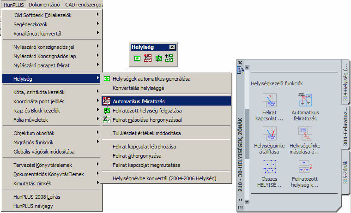This screenshot has width=351, height=213.
Task: Select Feliratozott helyiség k... palette tool
Action: pyautogui.click(x=305, y=173)
